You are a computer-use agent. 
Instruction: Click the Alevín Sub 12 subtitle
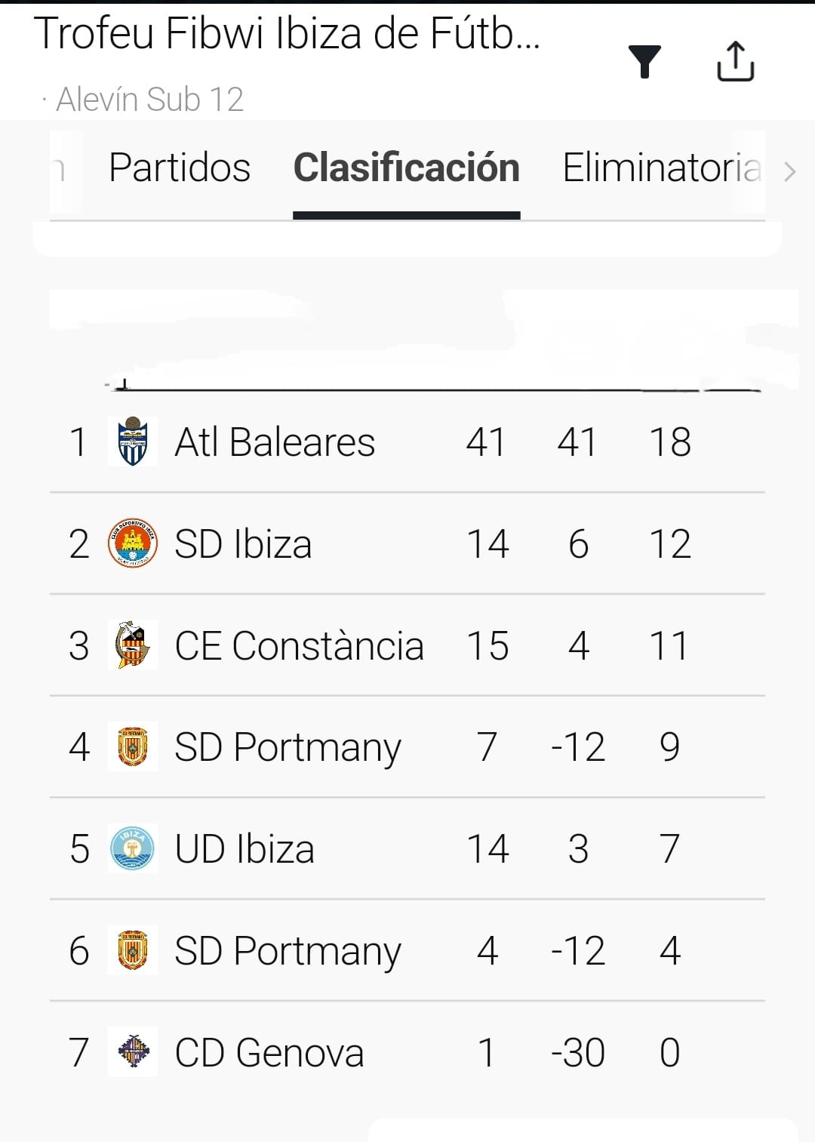(149, 100)
